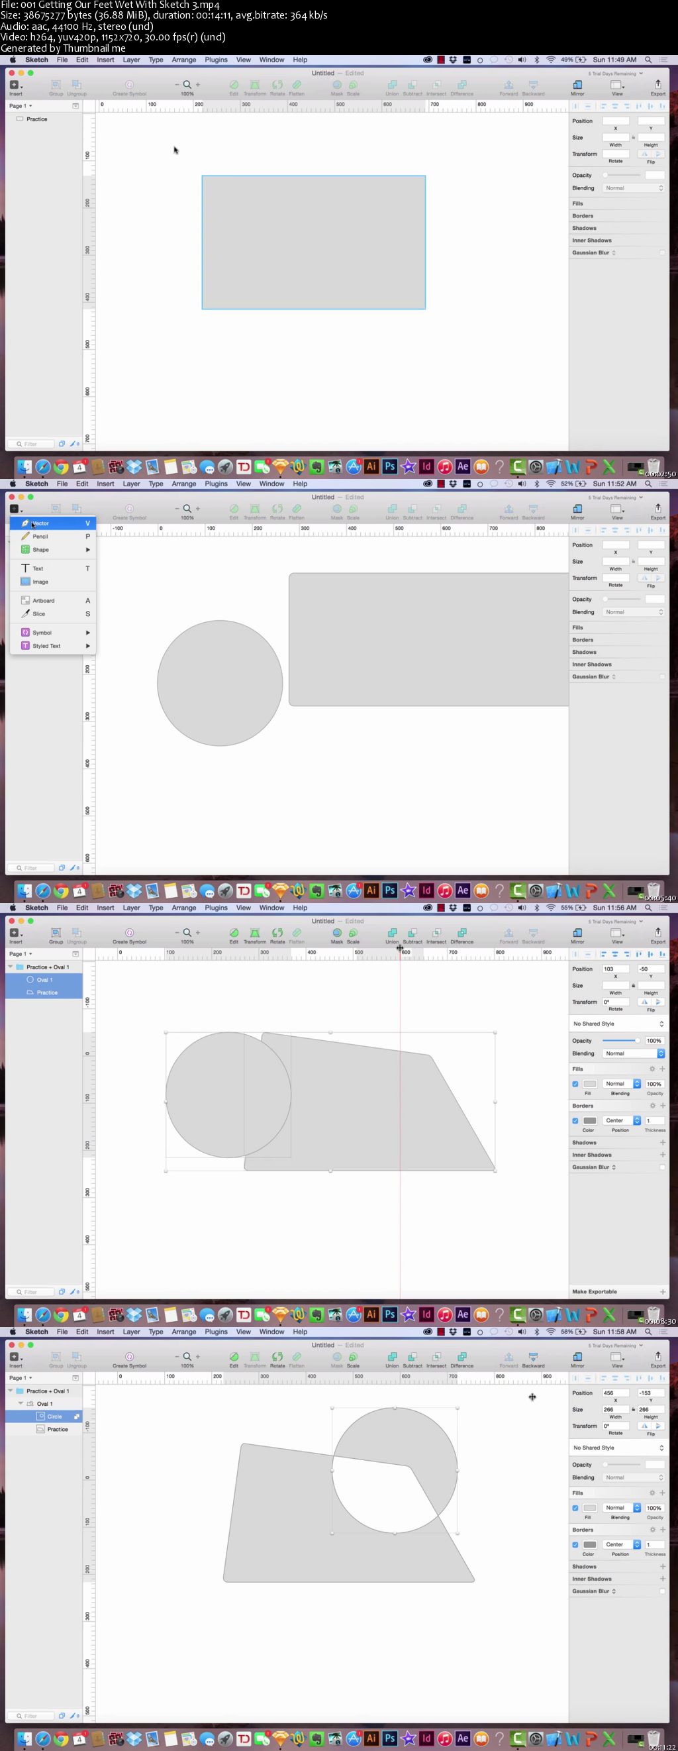Click border color swatch in 00:11:22 frame

pyautogui.click(x=590, y=1544)
